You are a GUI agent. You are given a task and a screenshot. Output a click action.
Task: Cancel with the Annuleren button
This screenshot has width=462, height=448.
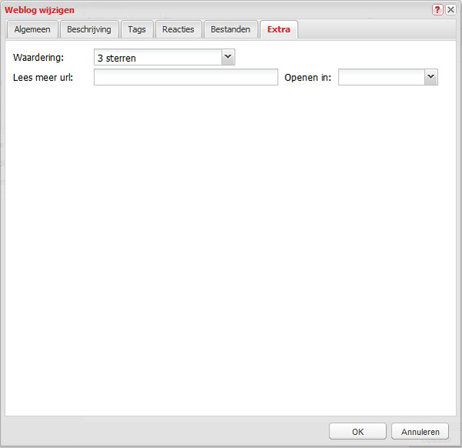[420, 432]
